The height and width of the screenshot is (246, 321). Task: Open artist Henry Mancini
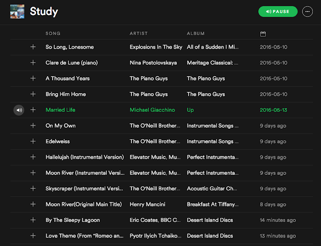pyautogui.click(x=147, y=204)
